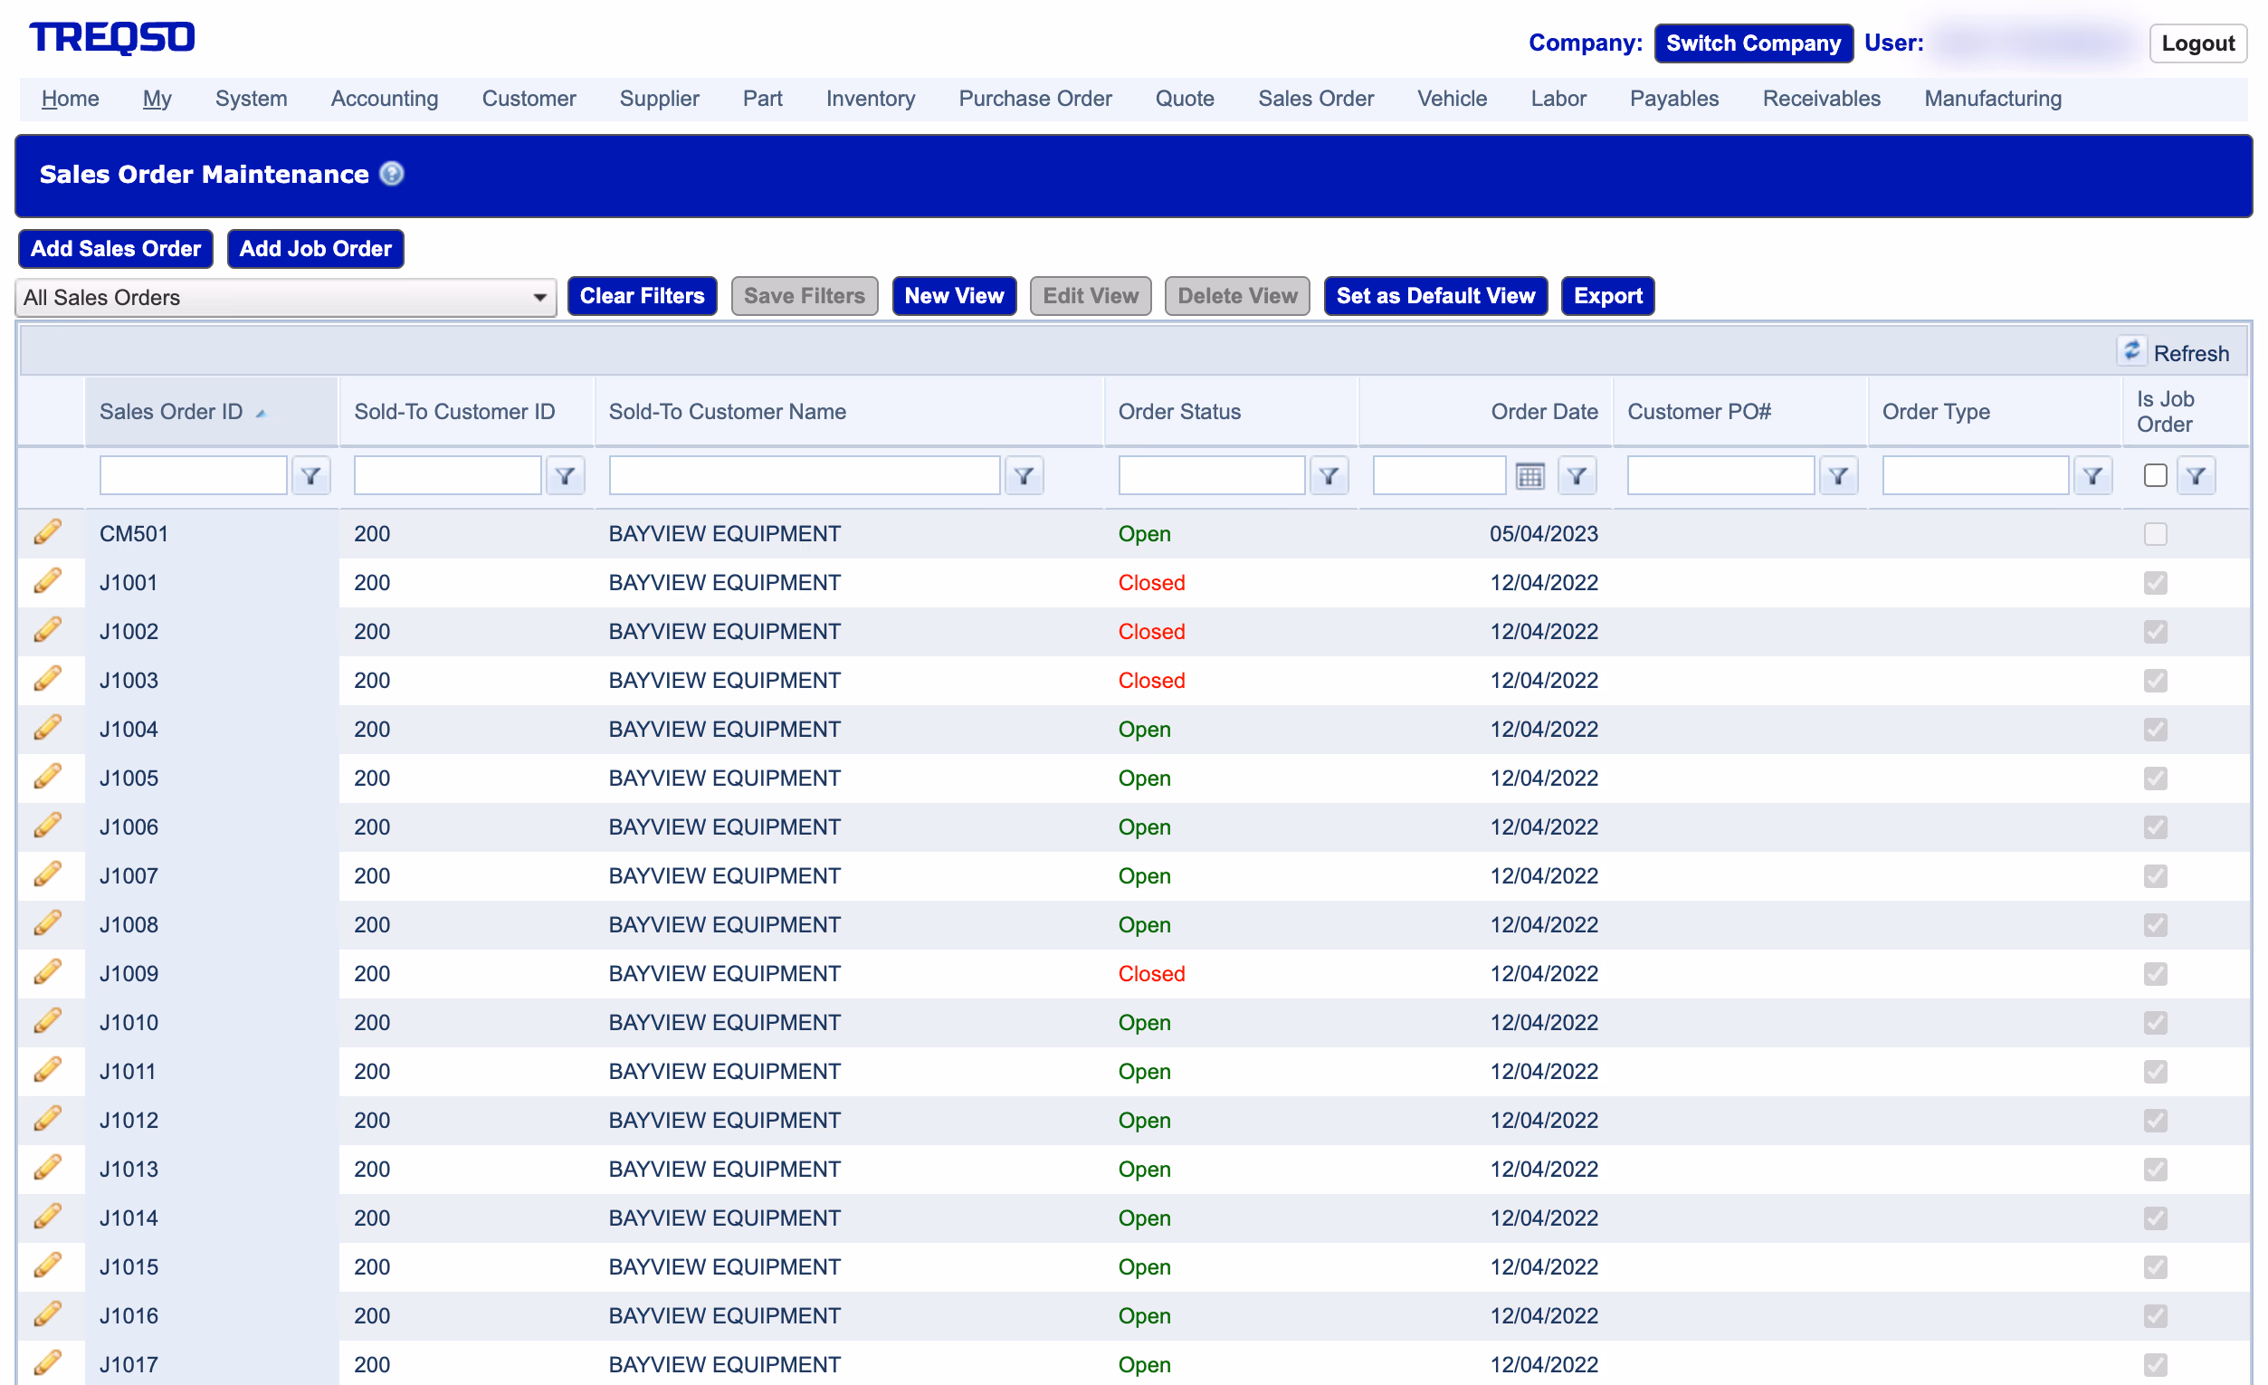
Task: Open the filter menu for Order Date
Action: (1577, 476)
